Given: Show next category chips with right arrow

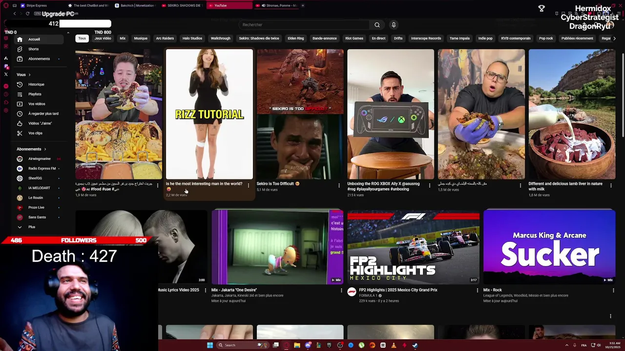Looking at the screenshot, I should pos(614,39).
